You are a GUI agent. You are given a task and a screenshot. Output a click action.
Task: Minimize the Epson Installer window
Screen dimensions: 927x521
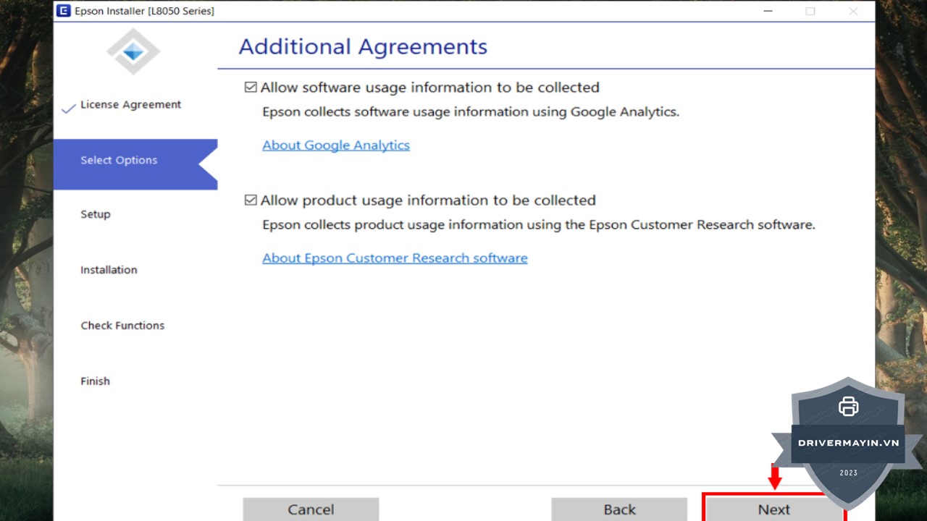coord(767,11)
